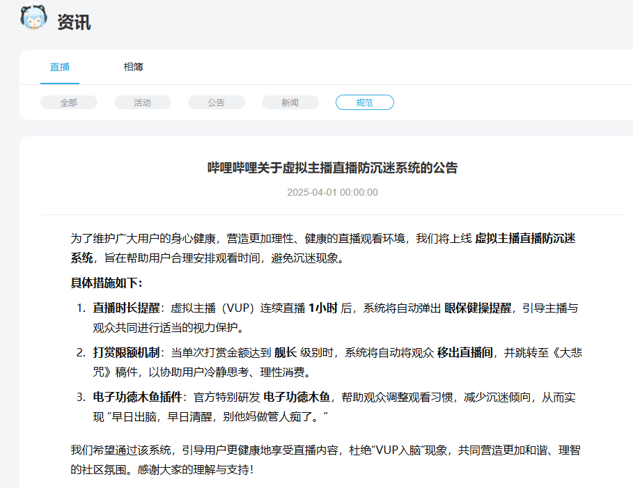
Task: Click the bold 眼保健操提醒 phrase
Action: pyautogui.click(x=478, y=308)
